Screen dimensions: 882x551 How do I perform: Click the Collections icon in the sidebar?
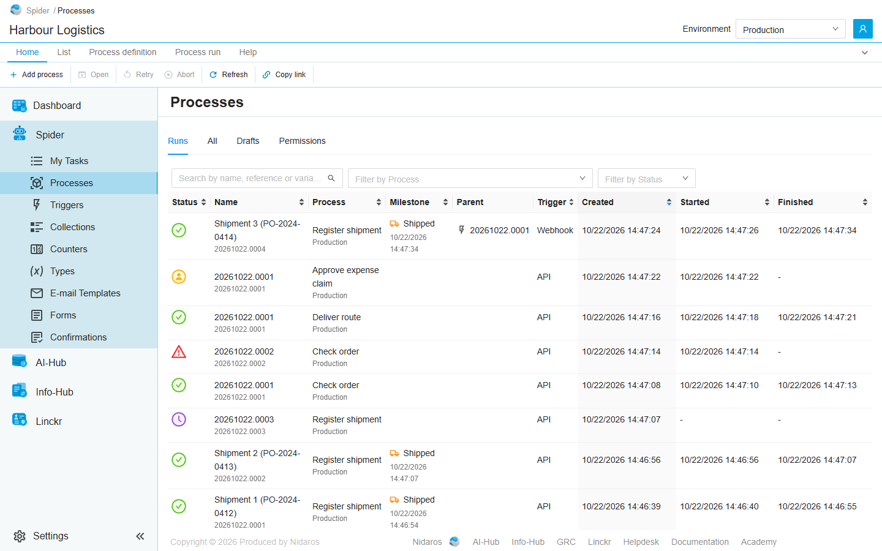click(37, 227)
